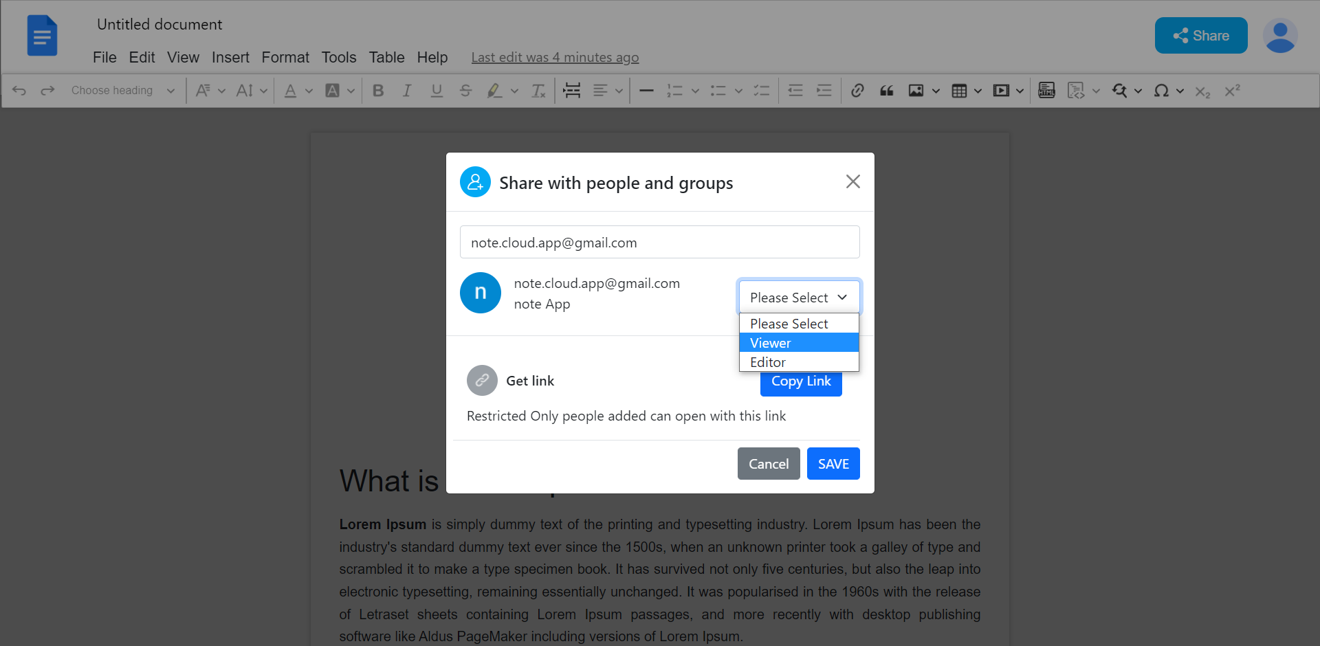Insert an HTML embed

click(1046, 90)
